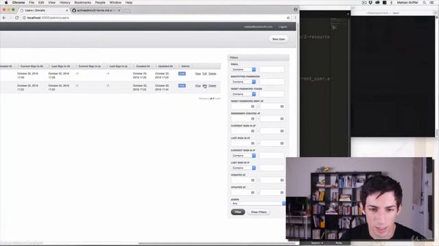Open calendar for Remember Created At end date
Screen dimensions: 439x246
pos(282,119)
